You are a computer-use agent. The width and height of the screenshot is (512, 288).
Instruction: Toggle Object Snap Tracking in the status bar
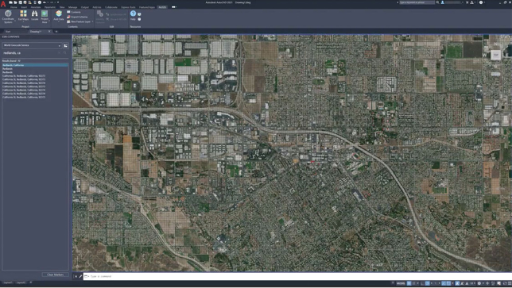(x=443, y=283)
